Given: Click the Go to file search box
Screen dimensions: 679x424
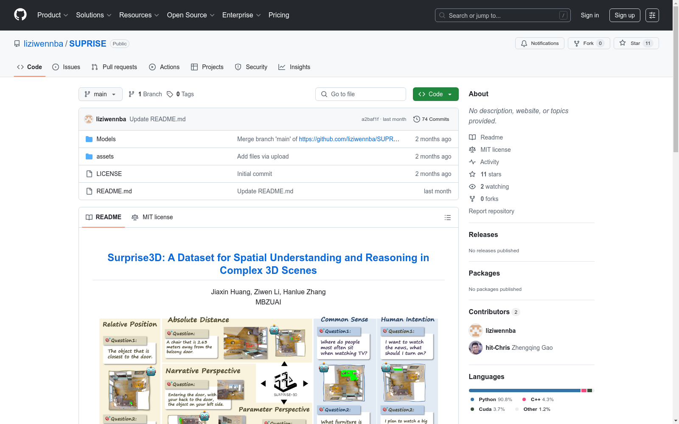Looking at the screenshot, I should 361,94.
